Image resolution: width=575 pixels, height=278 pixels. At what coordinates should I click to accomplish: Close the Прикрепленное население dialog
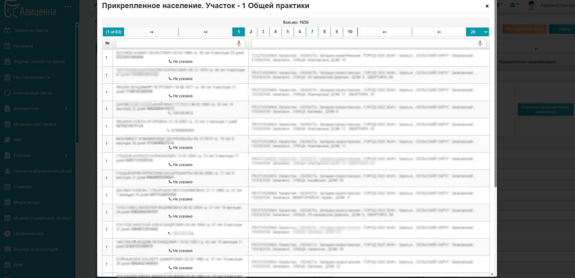487,6
